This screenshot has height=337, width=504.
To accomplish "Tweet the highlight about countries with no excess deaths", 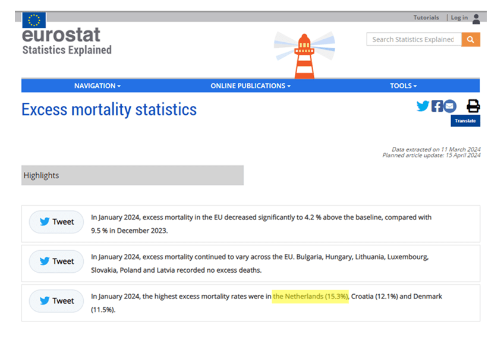I will point(56,262).
